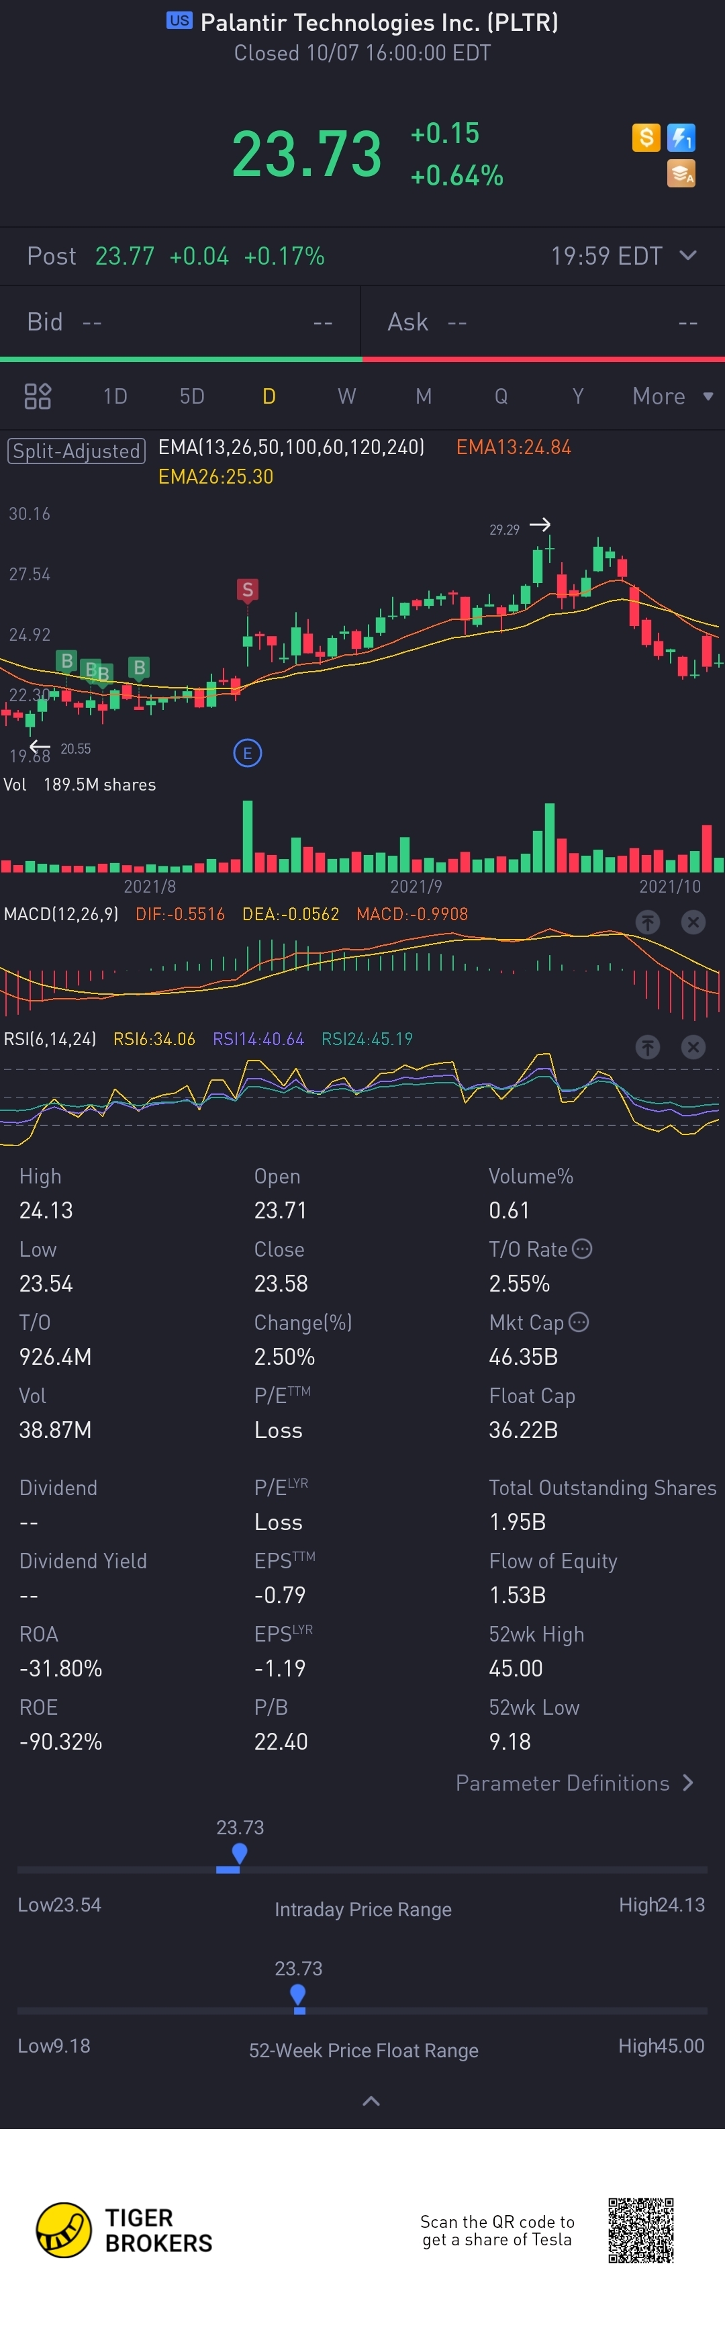Image resolution: width=725 pixels, height=2332 pixels.
Task: Select the W weekly chart tab
Action: (x=346, y=396)
